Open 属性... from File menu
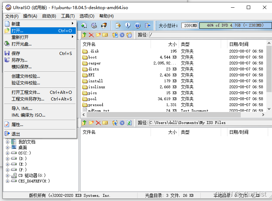Viewport: 272px width, 201px height. pos(40,124)
